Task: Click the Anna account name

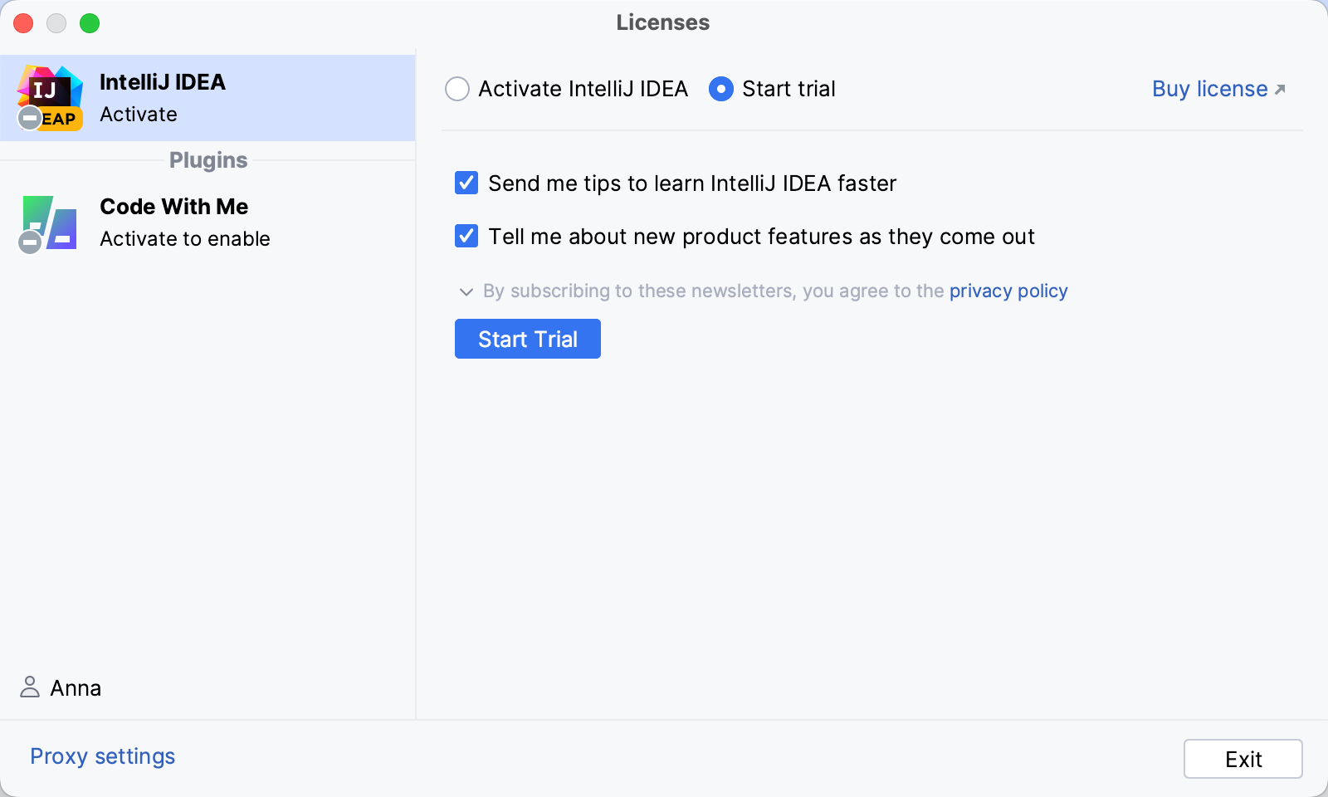Action: (76, 688)
